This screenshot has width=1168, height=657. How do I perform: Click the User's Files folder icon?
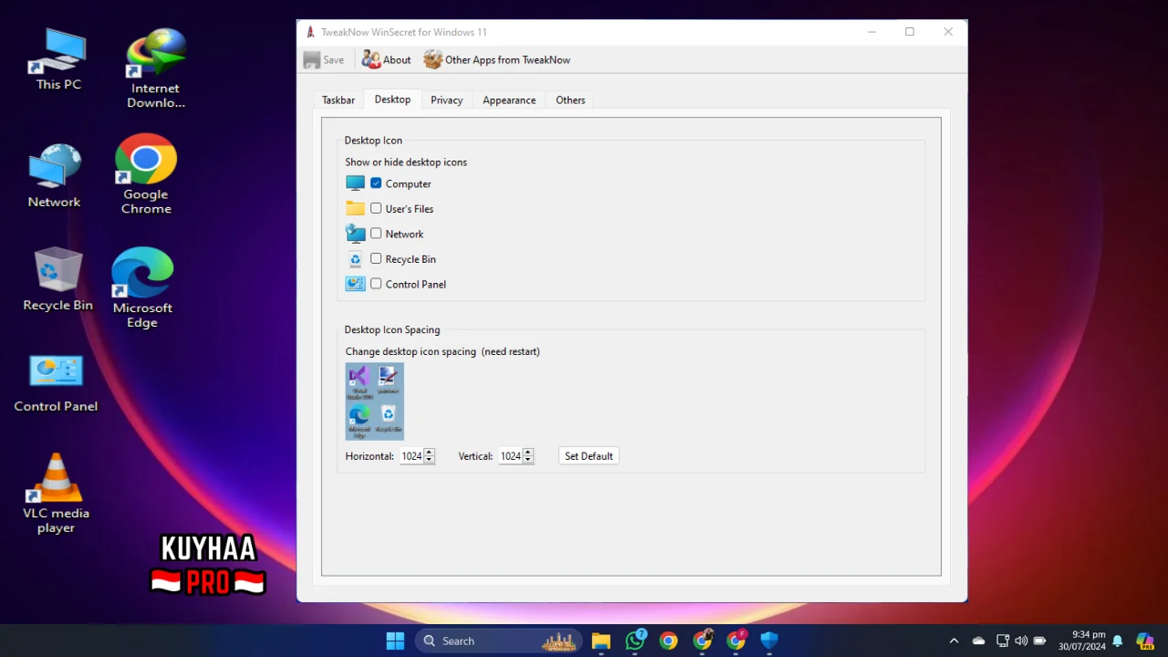click(355, 208)
